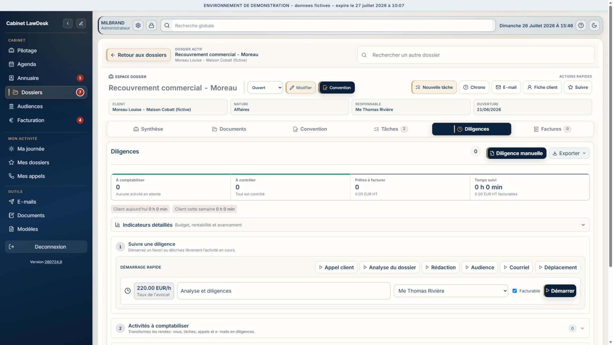Screen dimensions: 613x345
Task: Start quick Analyse du dossier timer
Action: [390, 267]
